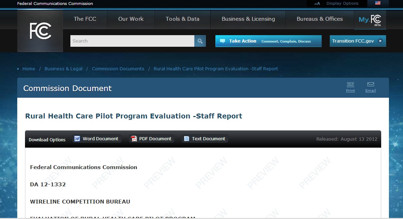This screenshot has width=403, height=219.
Task: Click Take Action button label
Action: pos(243,41)
